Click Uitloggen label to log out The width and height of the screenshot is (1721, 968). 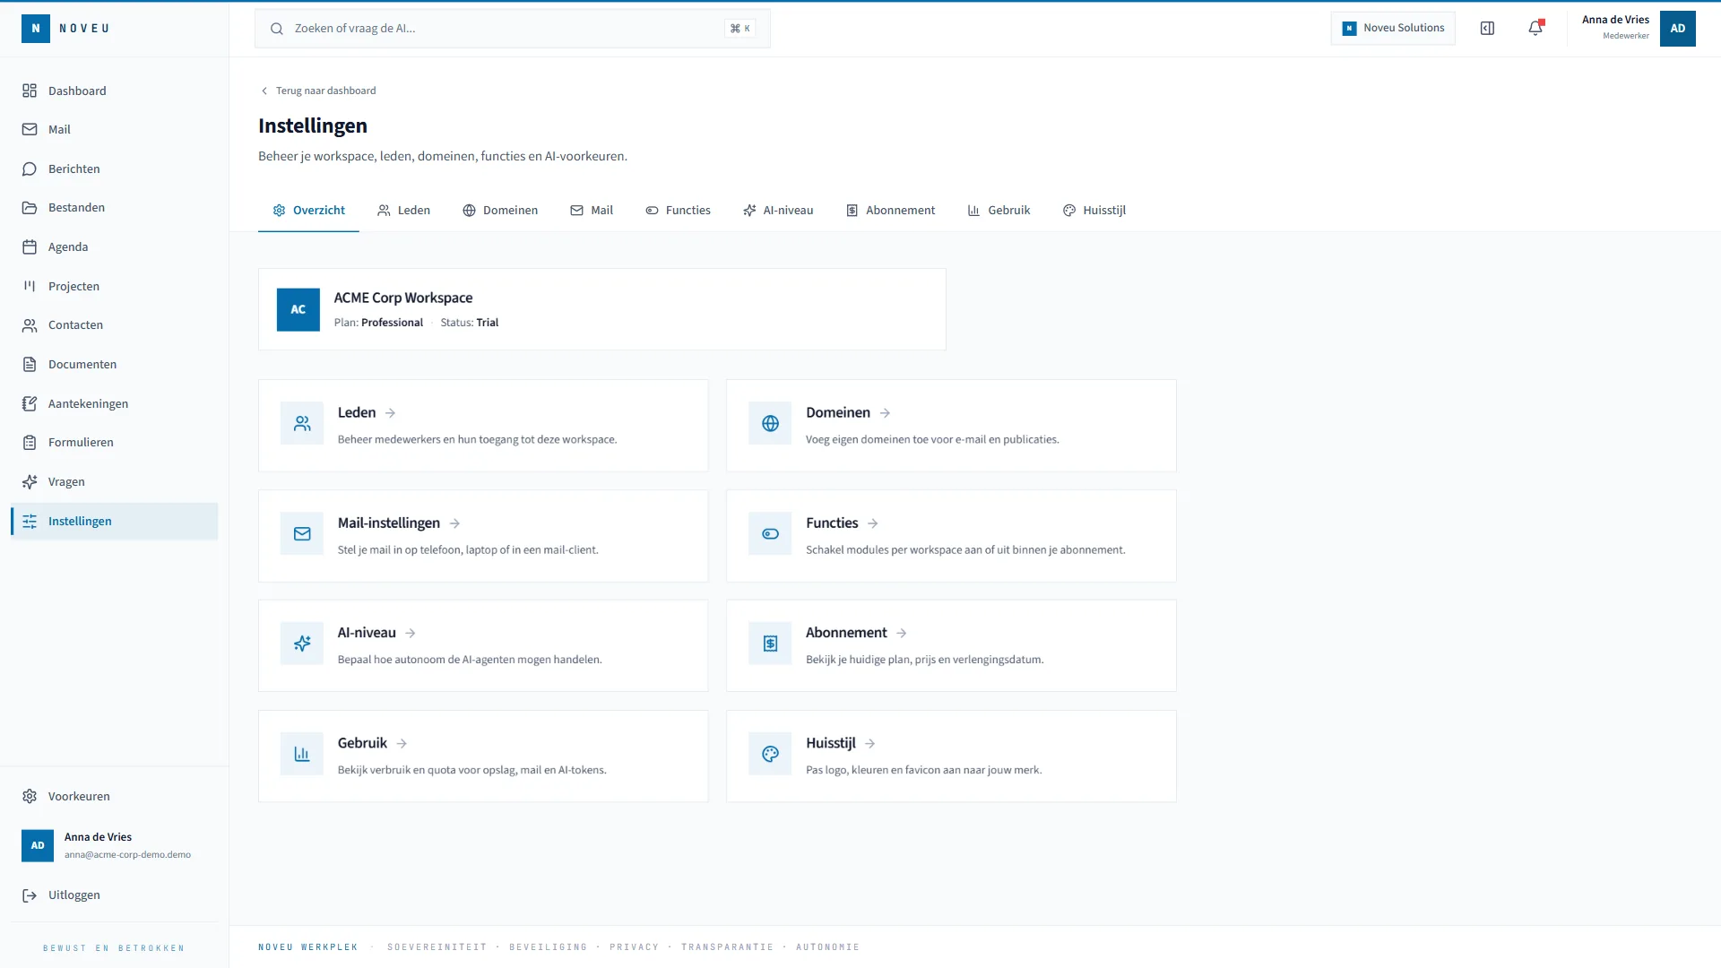[x=74, y=895]
